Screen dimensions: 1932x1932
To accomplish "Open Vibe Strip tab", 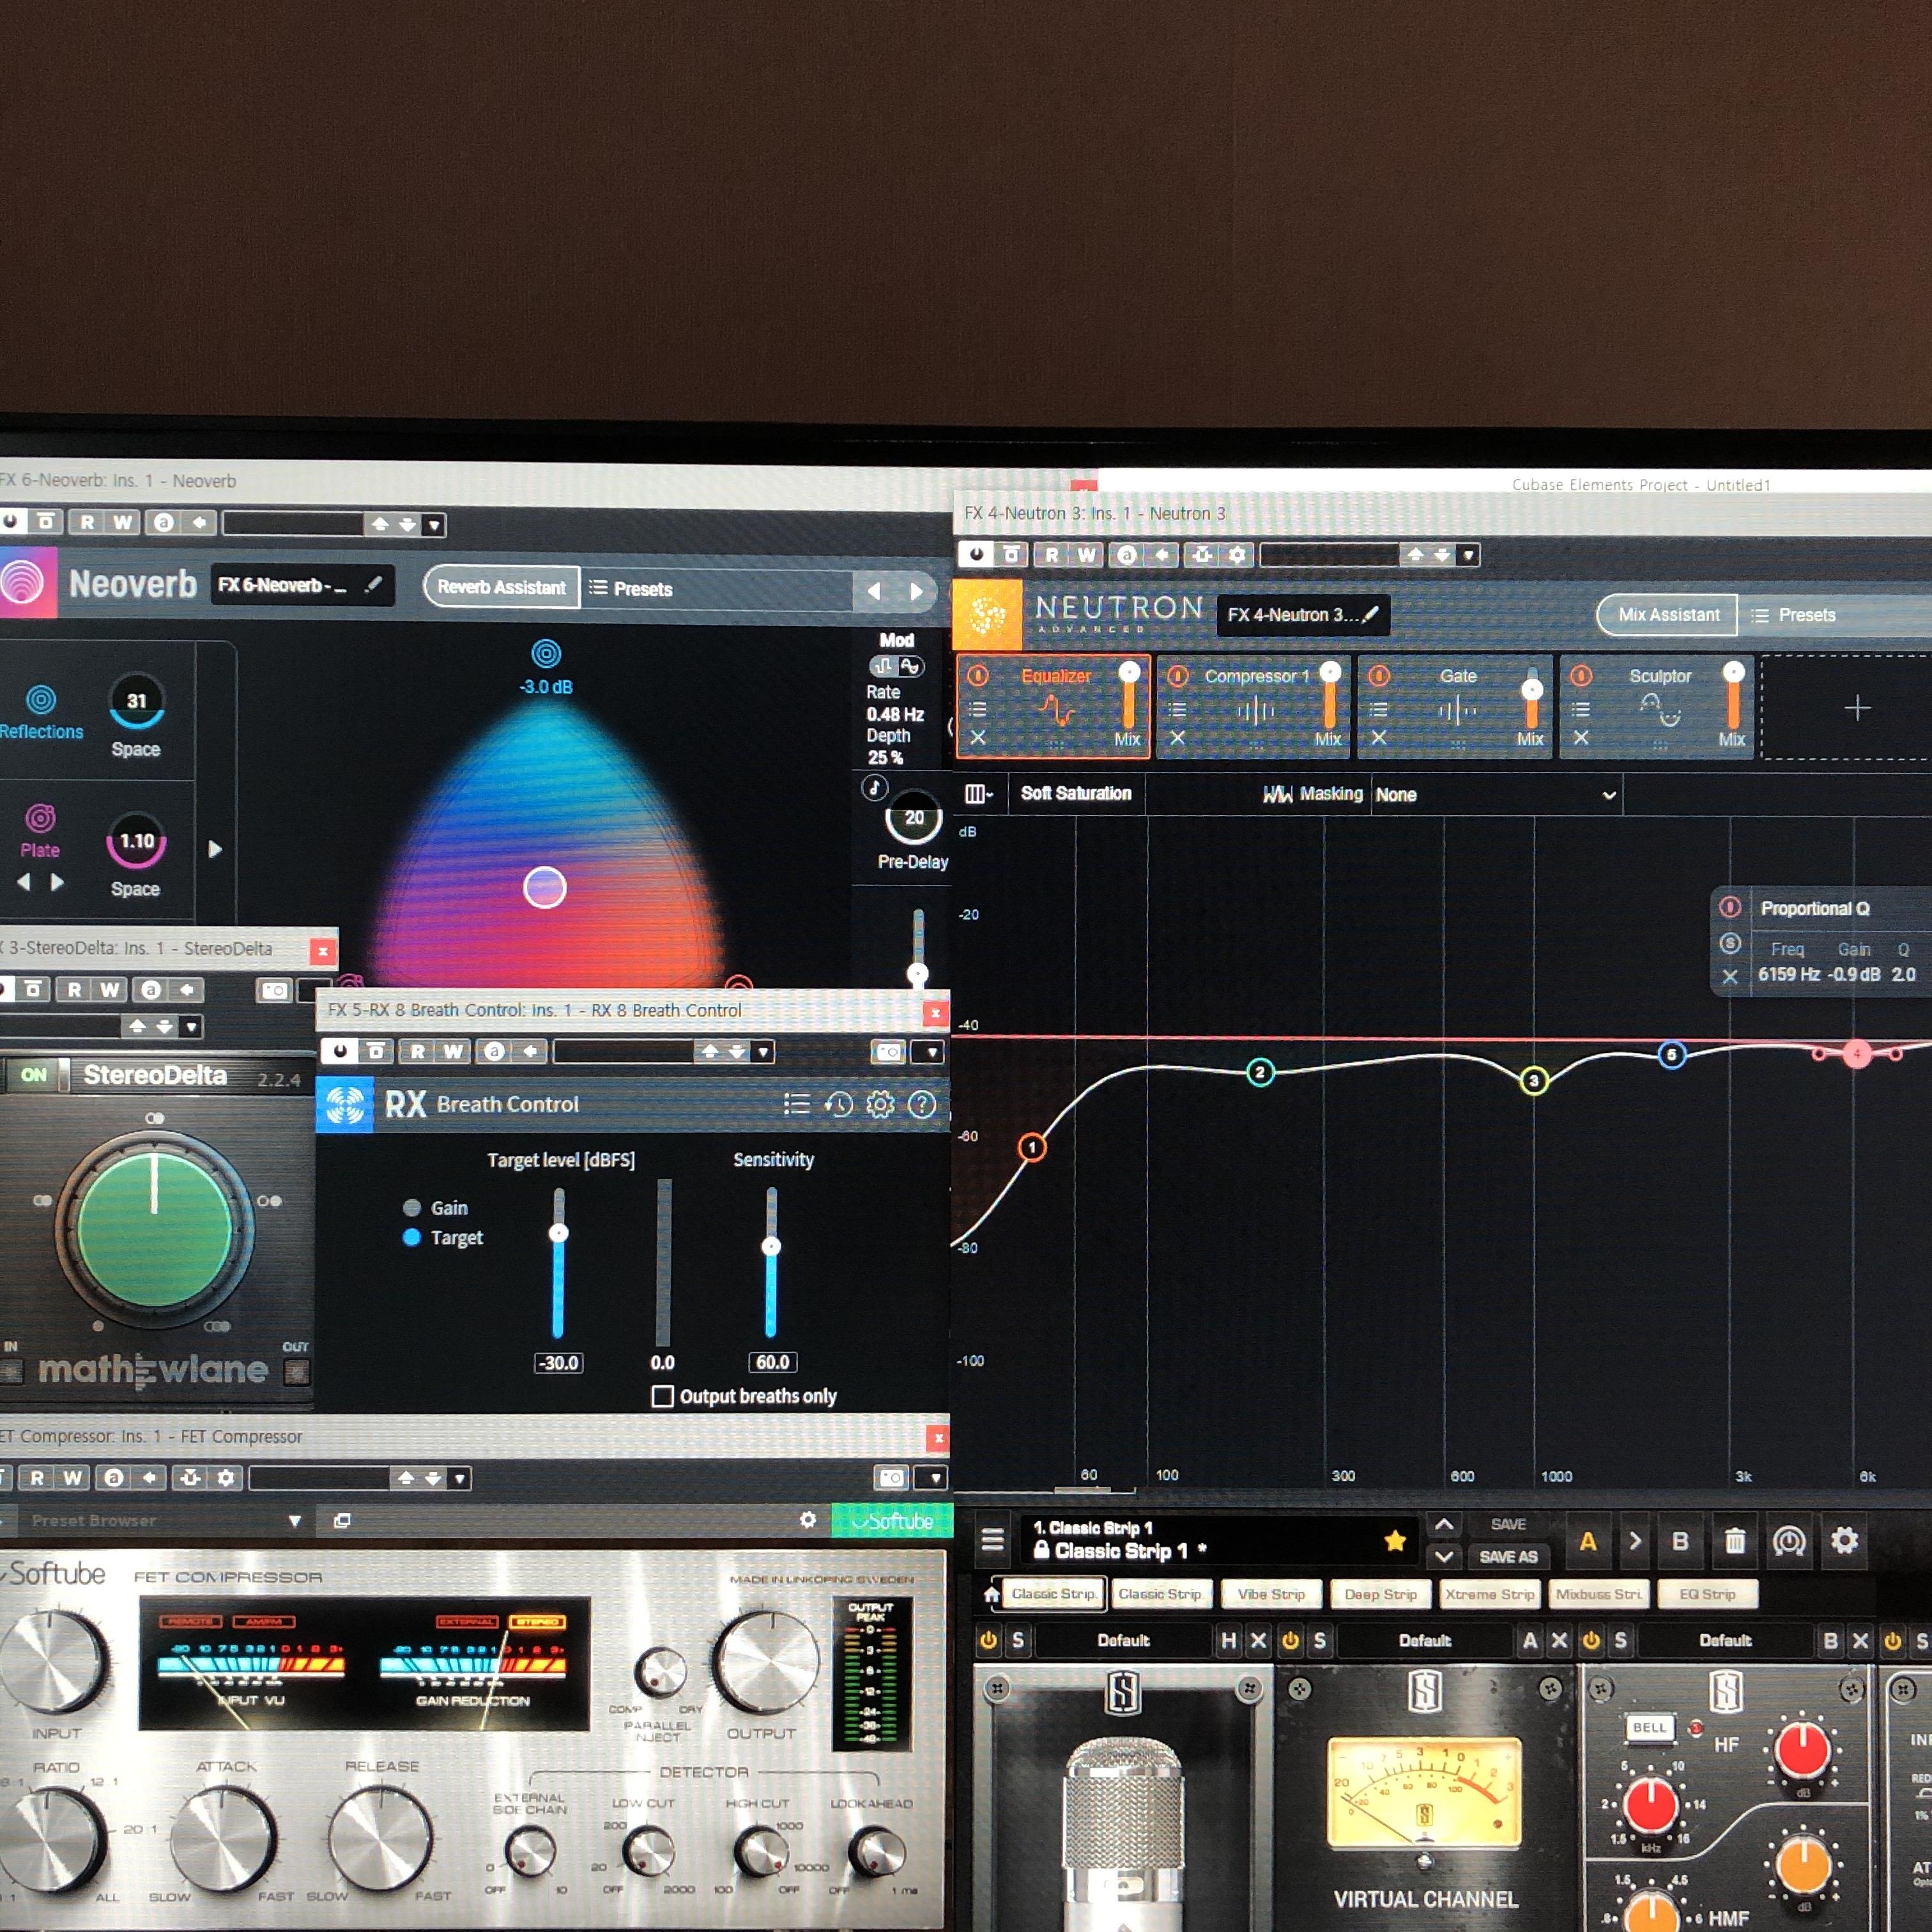I will (x=1271, y=1594).
